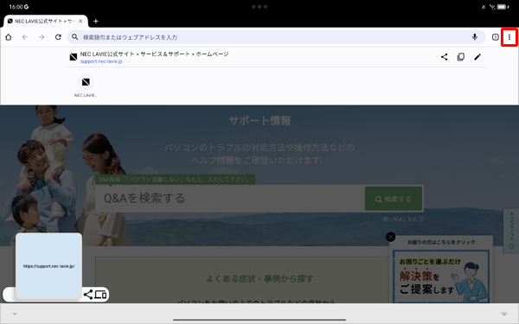The width and height of the screenshot is (519, 324).
Task: Click the address bar search field
Action: coord(276,37)
